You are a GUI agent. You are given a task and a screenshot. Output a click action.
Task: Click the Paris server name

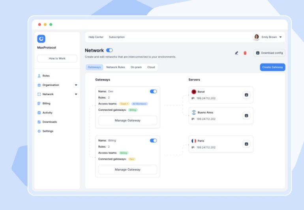[201, 141]
